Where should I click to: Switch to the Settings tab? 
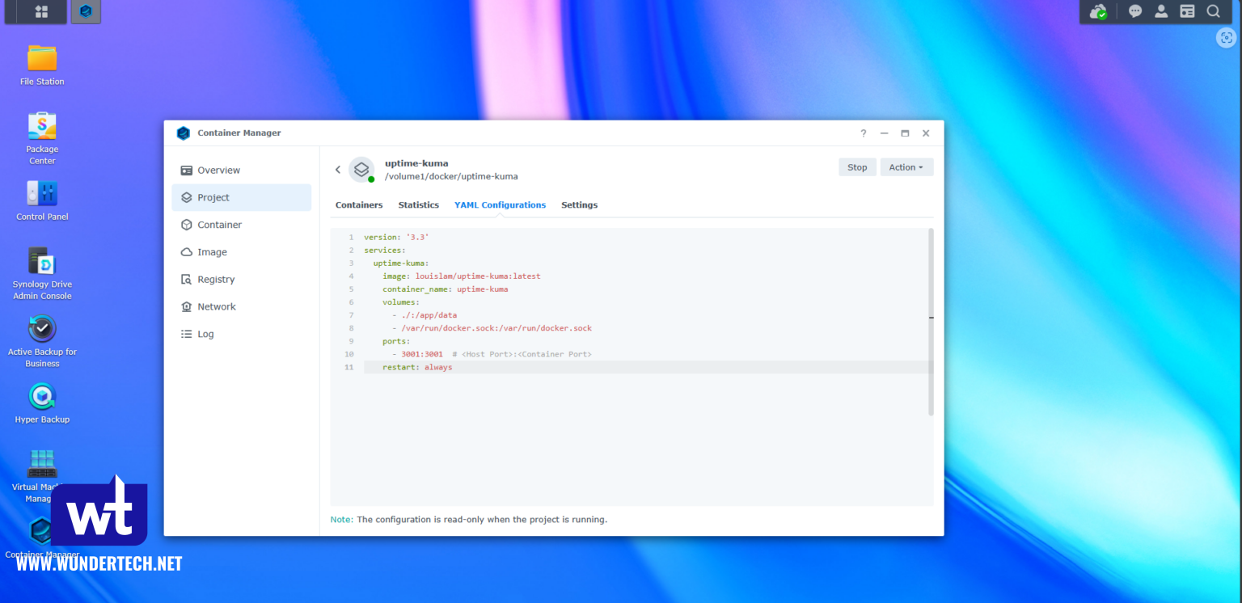pos(579,205)
